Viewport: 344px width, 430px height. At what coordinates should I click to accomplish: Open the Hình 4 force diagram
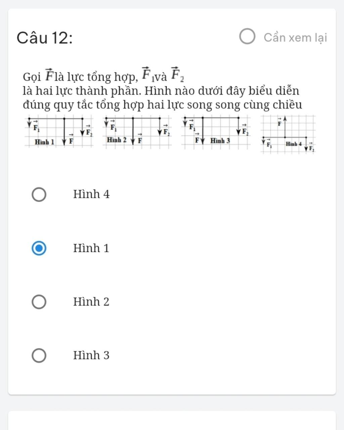pos(289,134)
